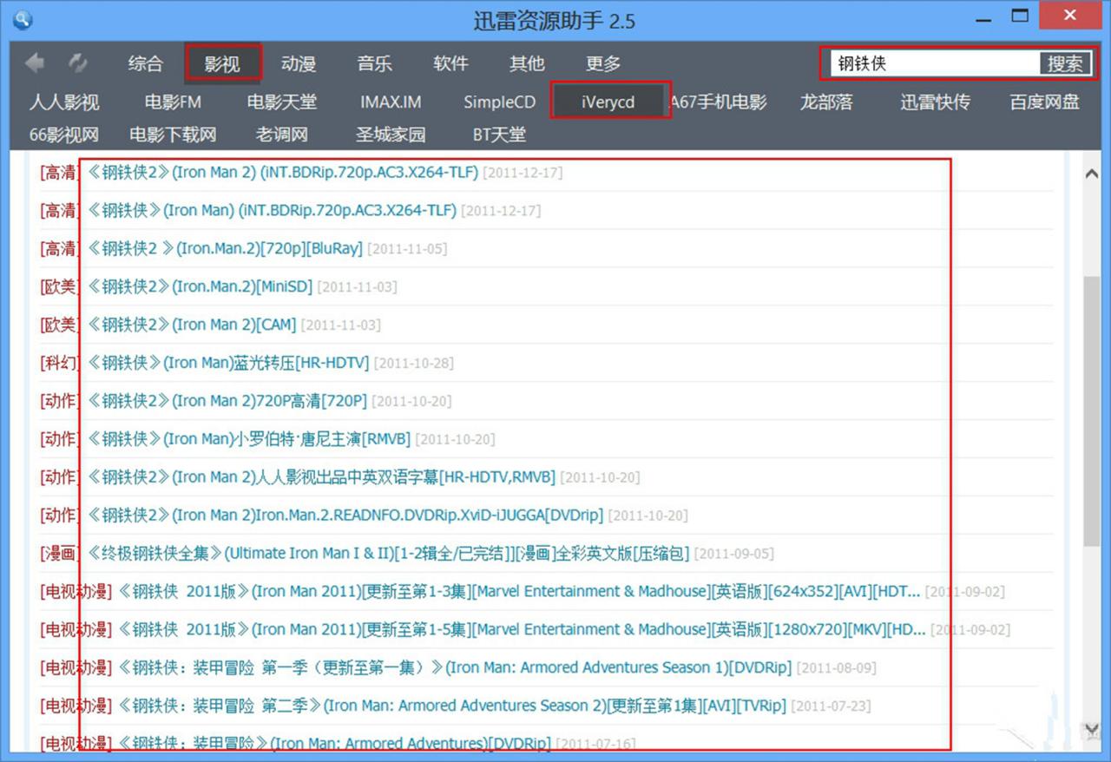
Task: Switch to the 动漫 category tab
Action: (x=298, y=62)
